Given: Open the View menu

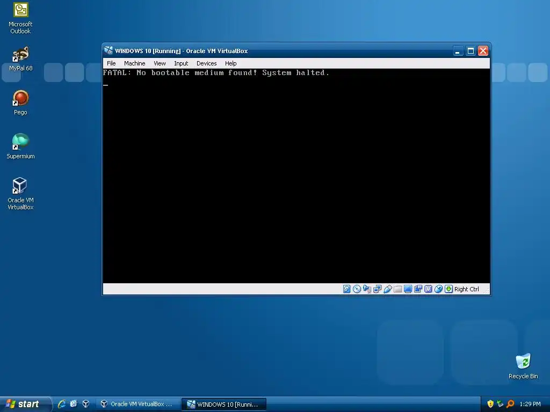Looking at the screenshot, I should [x=160, y=63].
